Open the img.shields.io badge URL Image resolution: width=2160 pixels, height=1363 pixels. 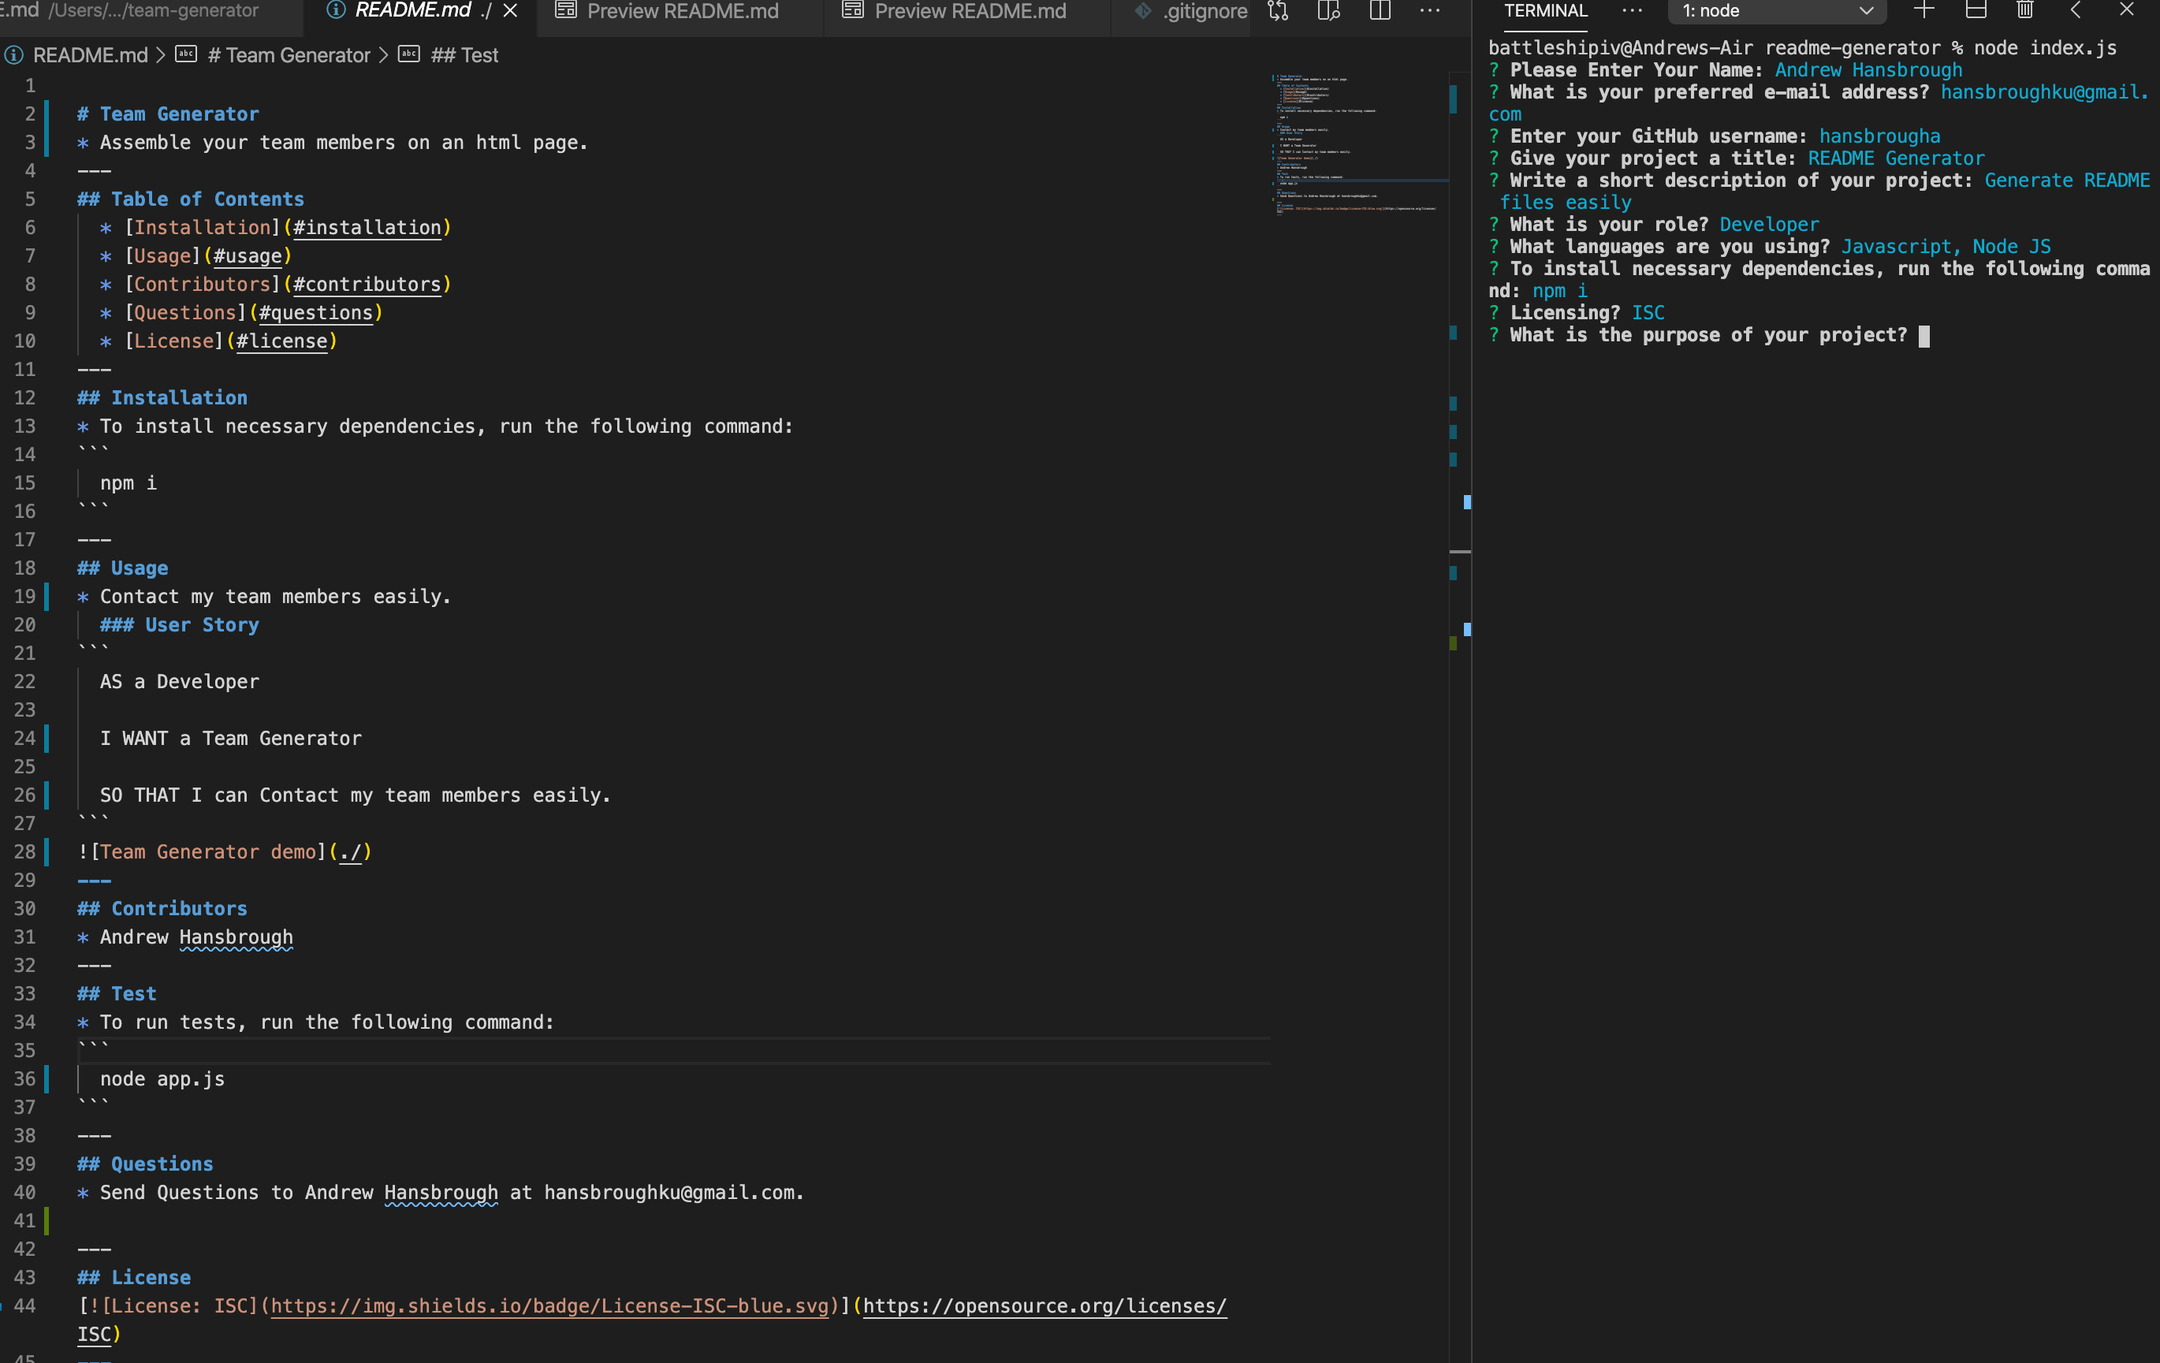(550, 1306)
